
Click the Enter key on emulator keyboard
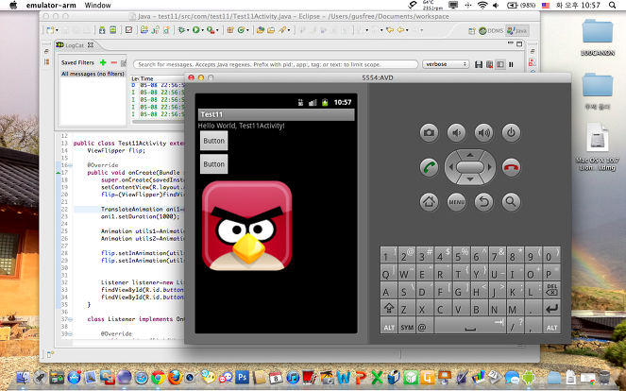[551, 308]
